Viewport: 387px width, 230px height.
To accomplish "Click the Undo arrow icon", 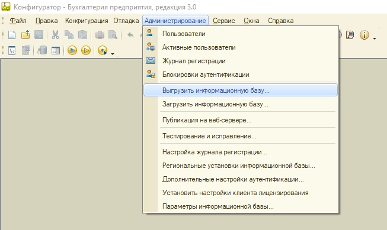I will click(130, 35).
